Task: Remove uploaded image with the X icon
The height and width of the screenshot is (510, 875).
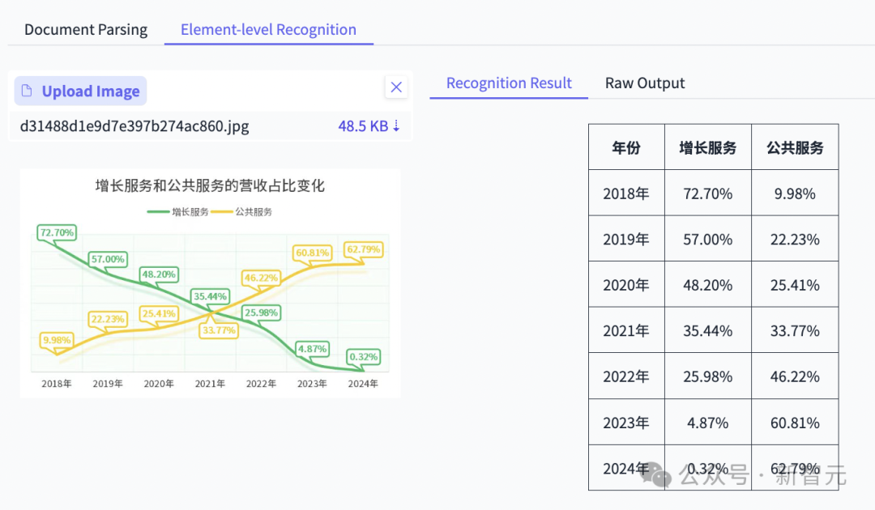Action: 396,87
